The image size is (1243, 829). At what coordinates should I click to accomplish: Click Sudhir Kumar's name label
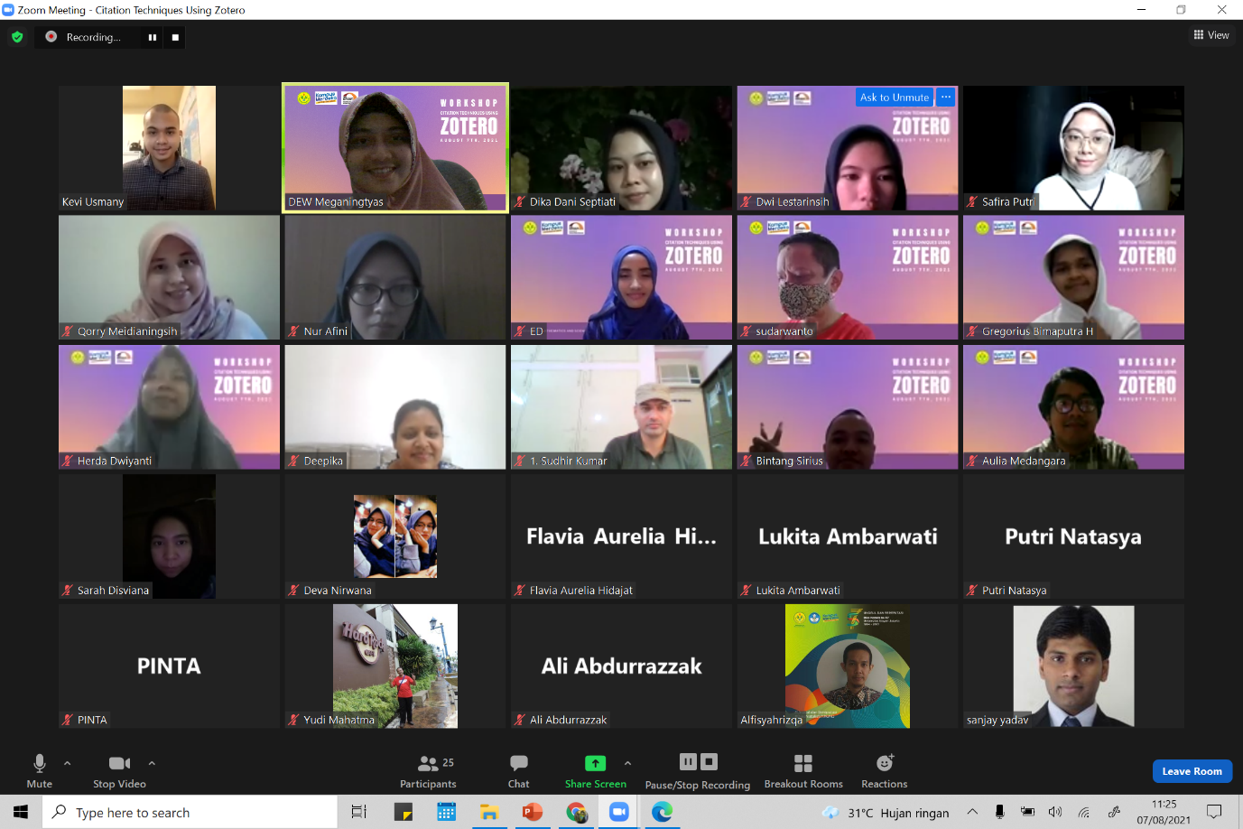[x=569, y=461]
